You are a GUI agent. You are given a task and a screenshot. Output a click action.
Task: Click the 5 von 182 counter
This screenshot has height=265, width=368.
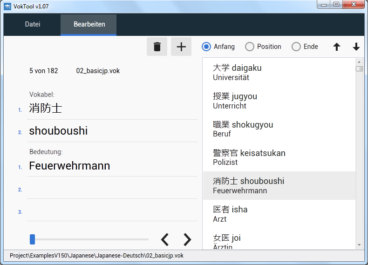(43, 71)
